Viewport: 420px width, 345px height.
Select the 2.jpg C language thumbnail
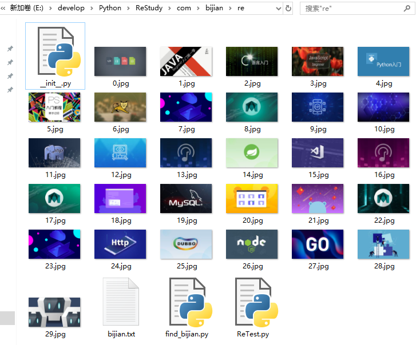tap(252, 62)
